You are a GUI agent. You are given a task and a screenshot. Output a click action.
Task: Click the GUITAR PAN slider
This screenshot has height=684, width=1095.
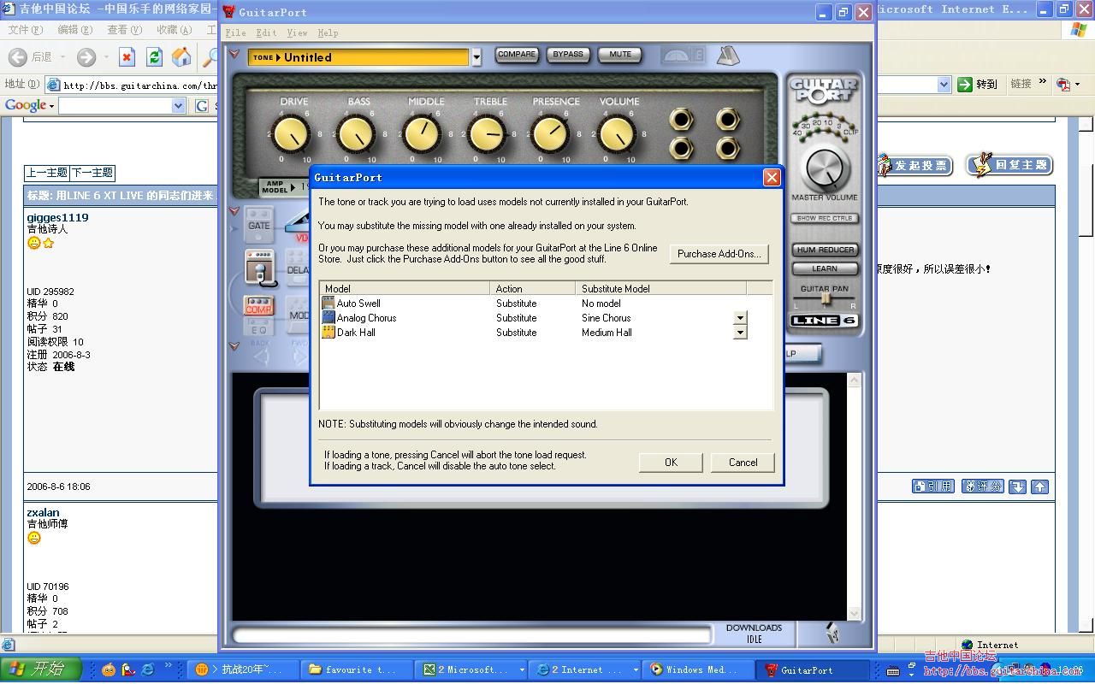(x=825, y=299)
